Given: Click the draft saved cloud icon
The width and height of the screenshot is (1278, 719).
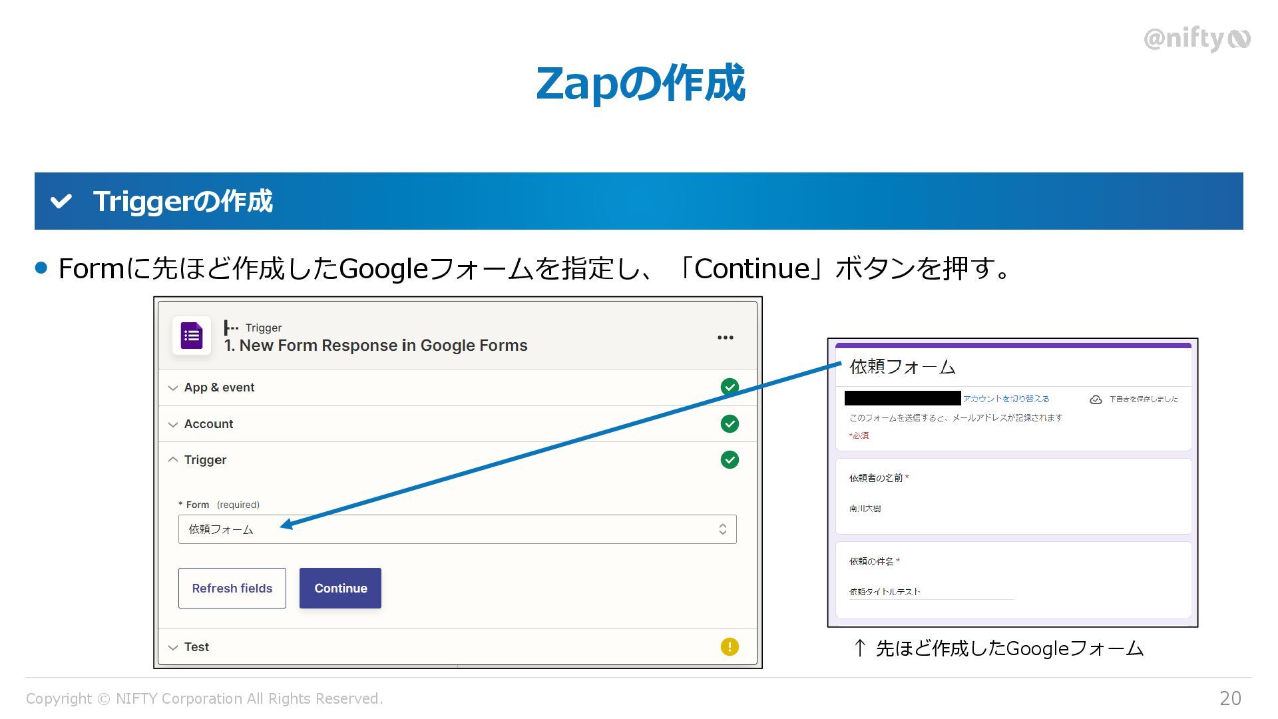Looking at the screenshot, I should (x=1096, y=399).
